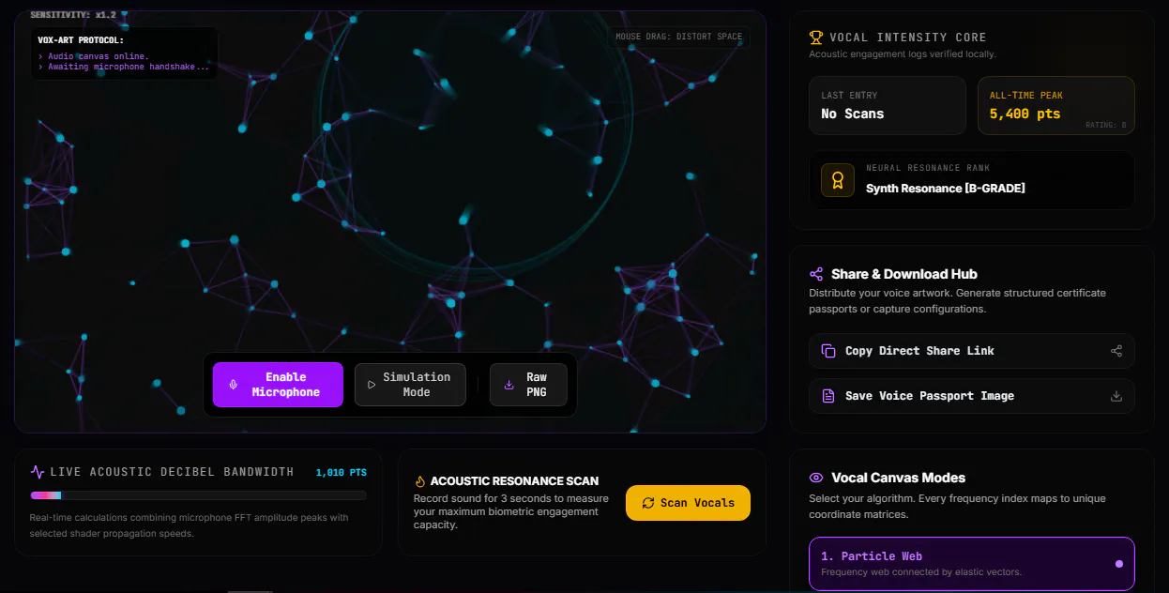This screenshot has height=593, width=1169.
Task: Click the Enable Microphone button
Action: 278,385
